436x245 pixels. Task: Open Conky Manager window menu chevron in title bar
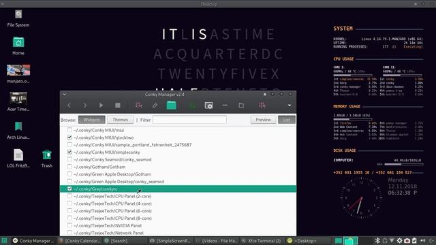[x=64, y=95]
